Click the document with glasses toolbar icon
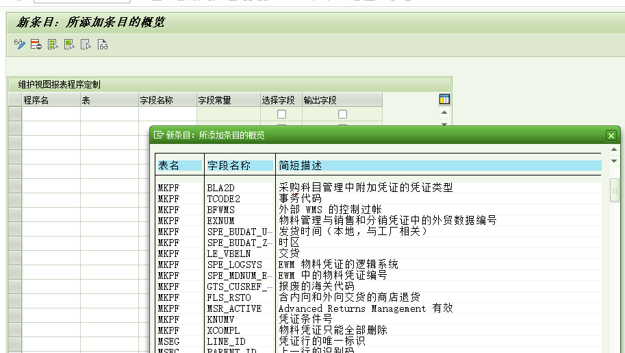 click(103, 45)
